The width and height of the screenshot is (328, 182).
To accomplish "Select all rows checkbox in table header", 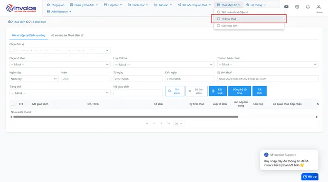I will pos(13,104).
